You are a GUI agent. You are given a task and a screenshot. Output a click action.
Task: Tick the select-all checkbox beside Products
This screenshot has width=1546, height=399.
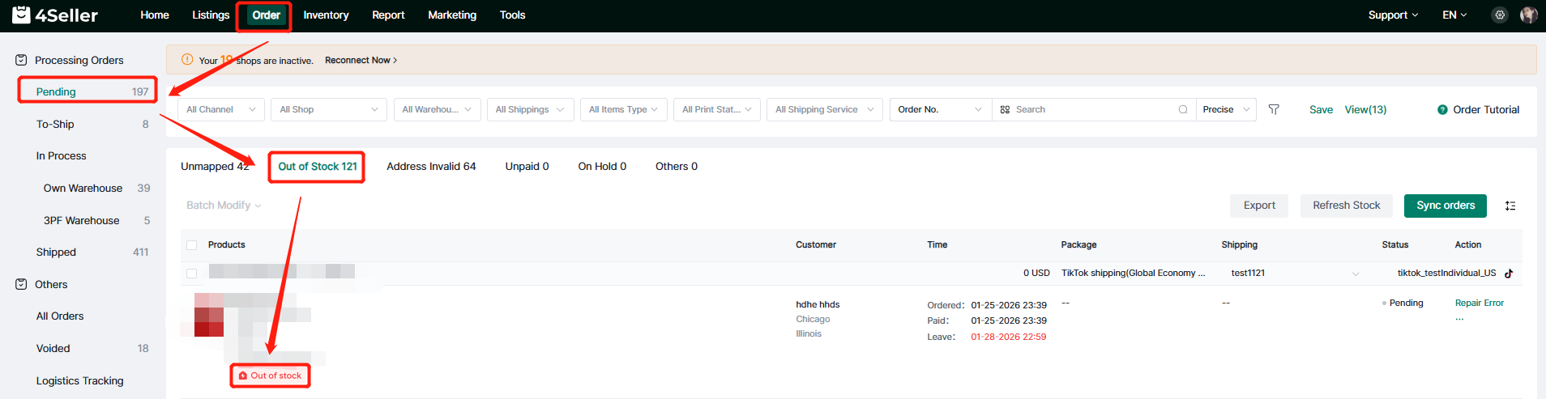(192, 245)
